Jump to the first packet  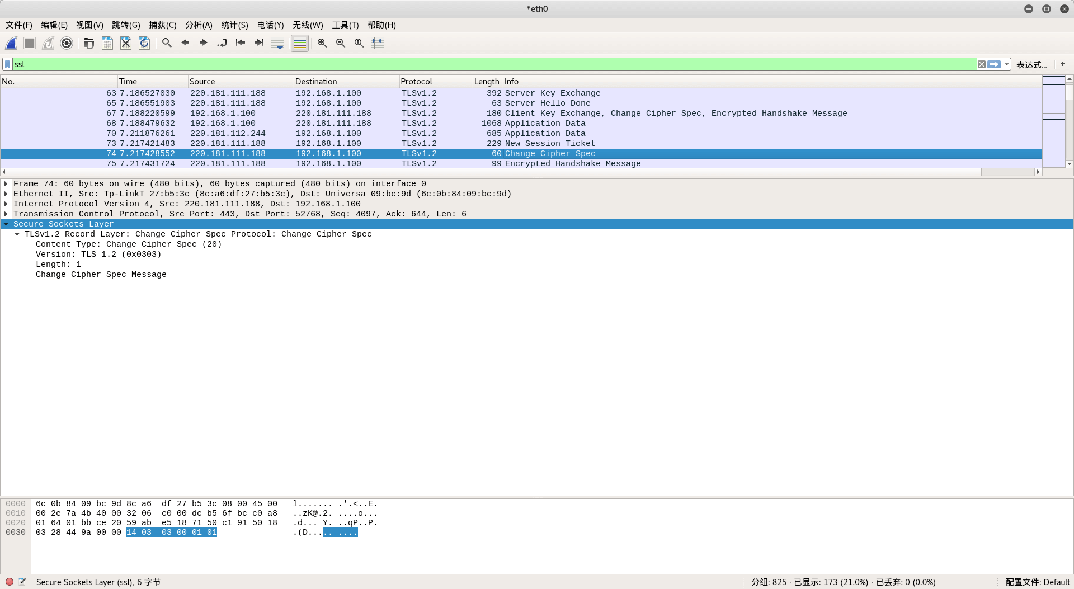[241, 43]
